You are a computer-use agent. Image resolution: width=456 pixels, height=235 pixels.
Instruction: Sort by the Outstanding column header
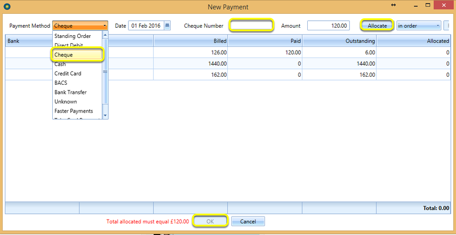339,41
